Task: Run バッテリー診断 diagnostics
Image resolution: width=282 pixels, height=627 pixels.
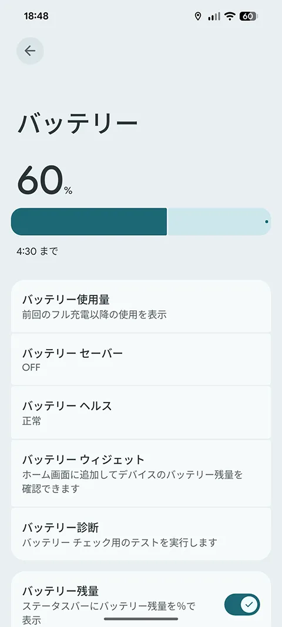Action: pos(141,534)
